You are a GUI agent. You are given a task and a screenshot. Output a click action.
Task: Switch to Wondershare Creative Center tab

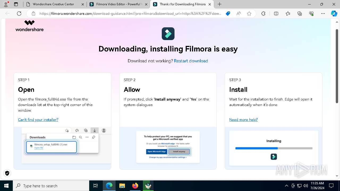point(53,4)
